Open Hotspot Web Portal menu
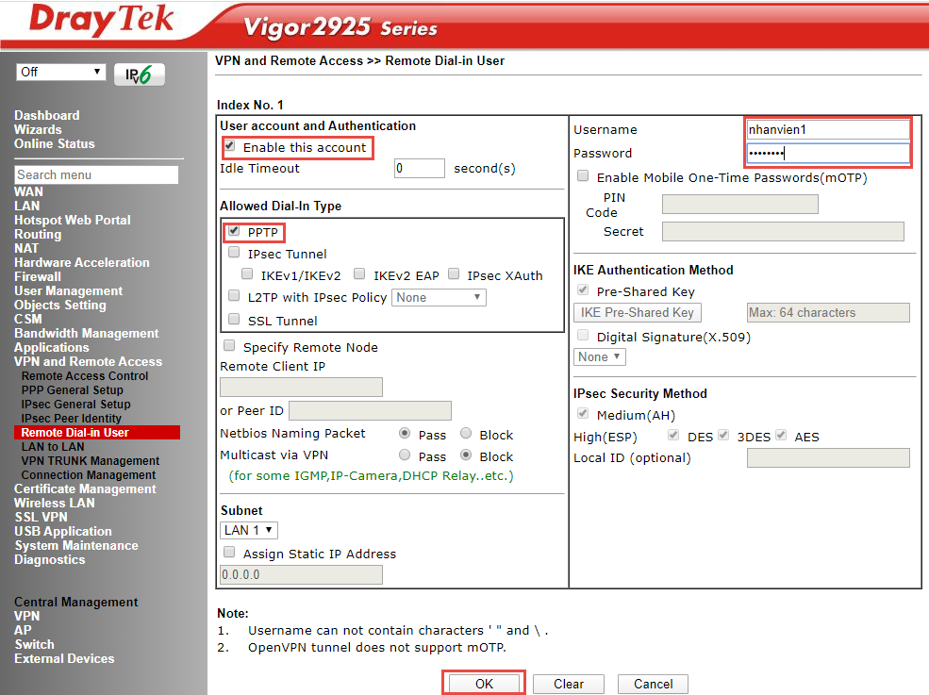Viewport: 929px width, 695px height. [x=73, y=221]
